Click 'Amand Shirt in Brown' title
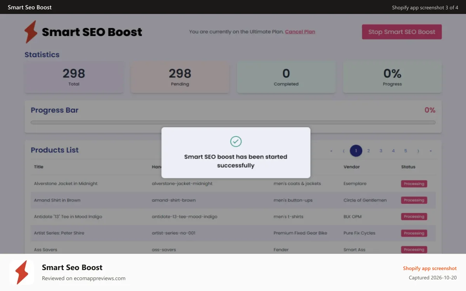 click(57, 200)
